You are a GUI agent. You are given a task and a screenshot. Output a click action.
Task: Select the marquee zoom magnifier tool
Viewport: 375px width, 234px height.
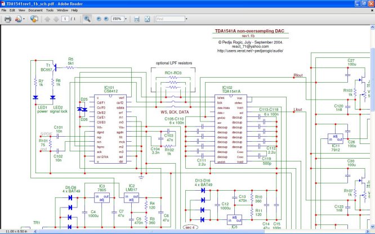(87, 19)
